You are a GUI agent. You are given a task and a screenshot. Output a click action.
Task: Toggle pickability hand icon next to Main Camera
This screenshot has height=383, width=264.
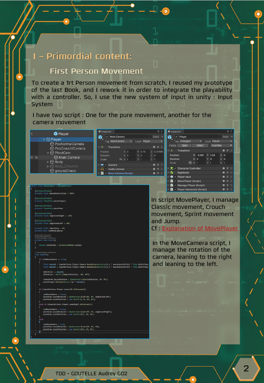36,158
